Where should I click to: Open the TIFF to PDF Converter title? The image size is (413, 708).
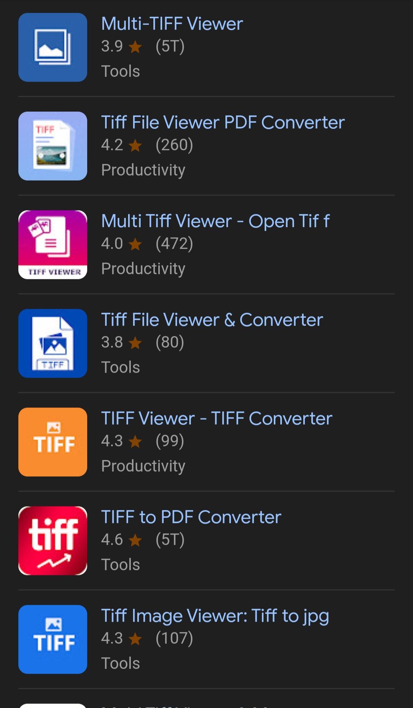click(x=191, y=517)
